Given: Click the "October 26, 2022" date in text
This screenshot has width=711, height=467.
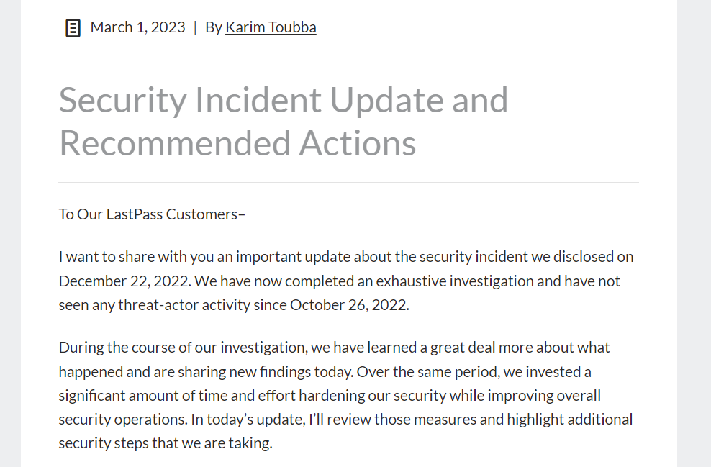Looking at the screenshot, I should click(348, 304).
